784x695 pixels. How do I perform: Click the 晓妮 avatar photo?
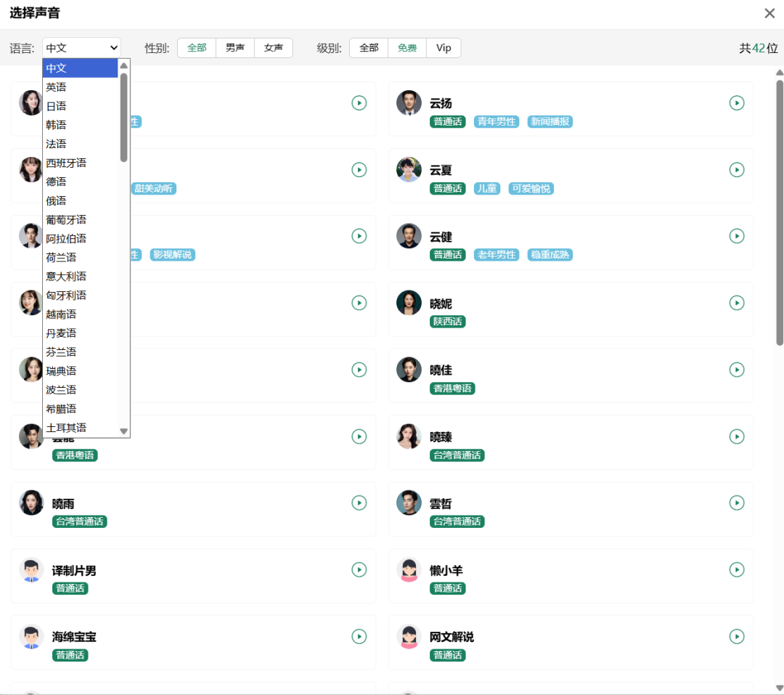pyautogui.click(x=409, y=303)
